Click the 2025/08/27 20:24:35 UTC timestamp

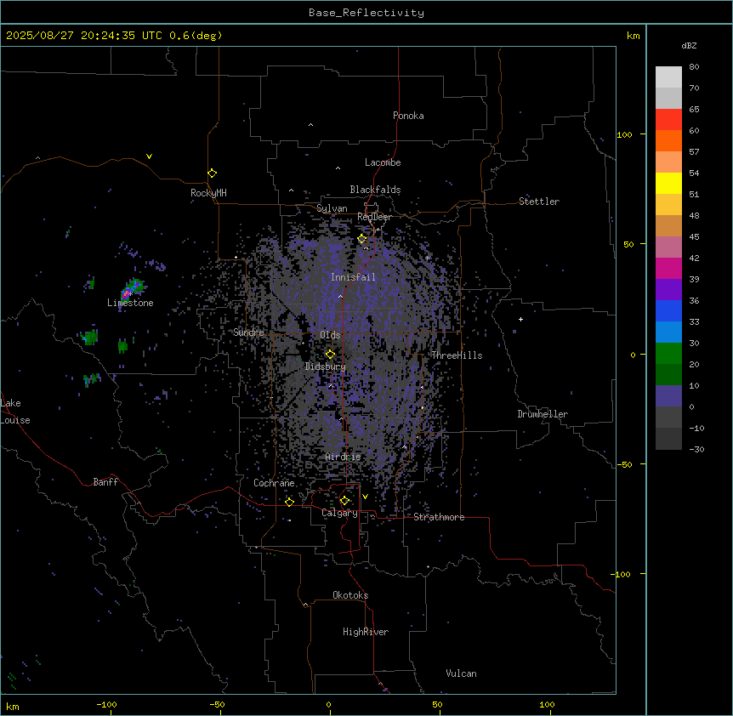click(x=84, y=36)
